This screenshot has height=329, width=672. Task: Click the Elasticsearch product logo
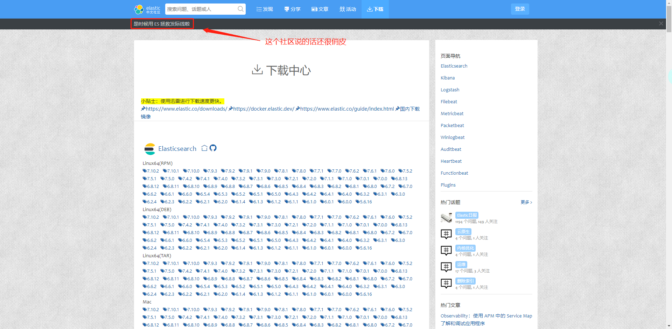[x=150, y=149]
